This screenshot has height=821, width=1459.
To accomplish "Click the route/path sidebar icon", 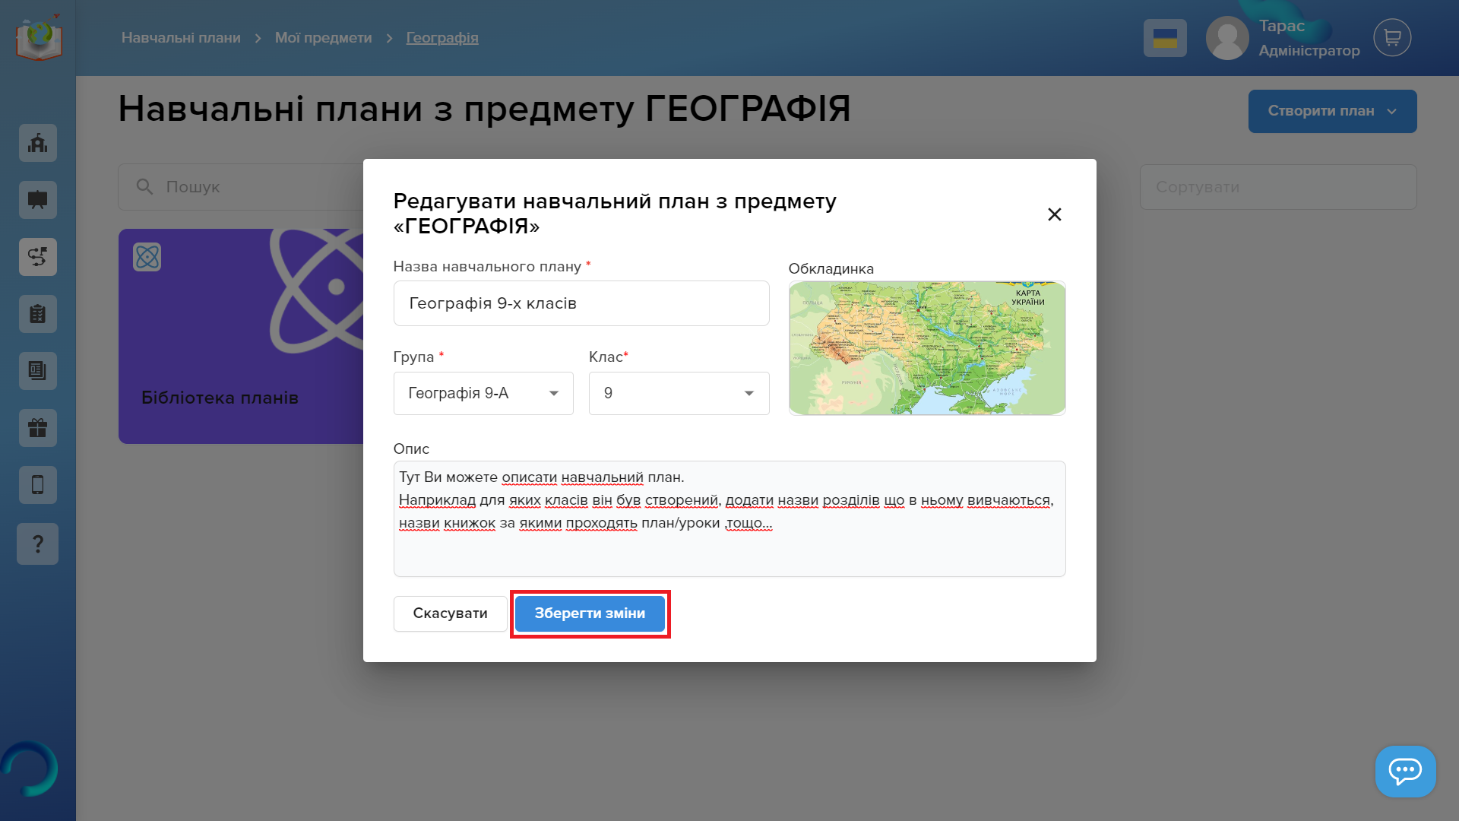I will pyautogui.click(x=38, y=257).
